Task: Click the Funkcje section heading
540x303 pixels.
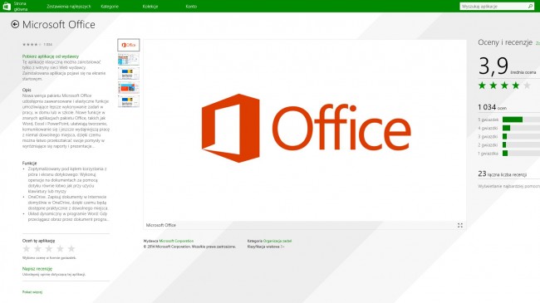Action: pyautogui.click(x=29, y=164)
